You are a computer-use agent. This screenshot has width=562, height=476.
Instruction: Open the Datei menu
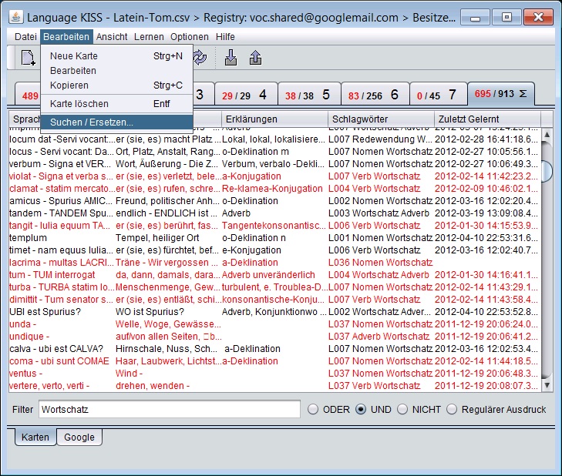pyautogui.click(x=25, y=36)
